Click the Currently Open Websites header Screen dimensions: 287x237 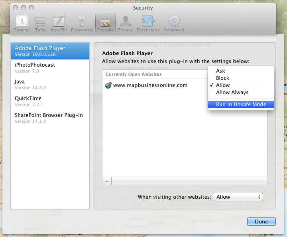coord(155,74)
